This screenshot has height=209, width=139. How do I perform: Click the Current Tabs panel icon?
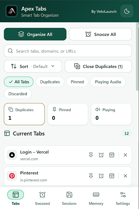[7, 133]
